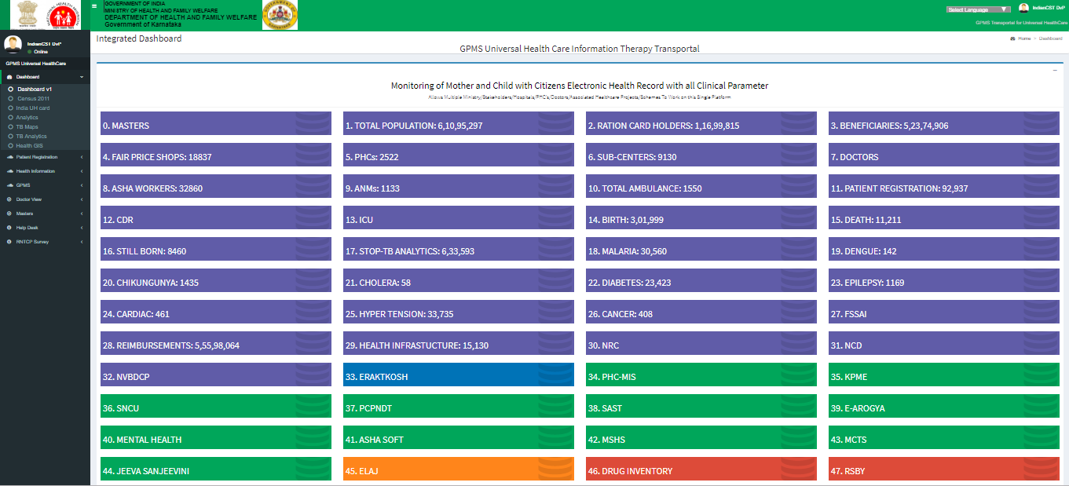Open the Select Language dropdown

coord(979,9)
